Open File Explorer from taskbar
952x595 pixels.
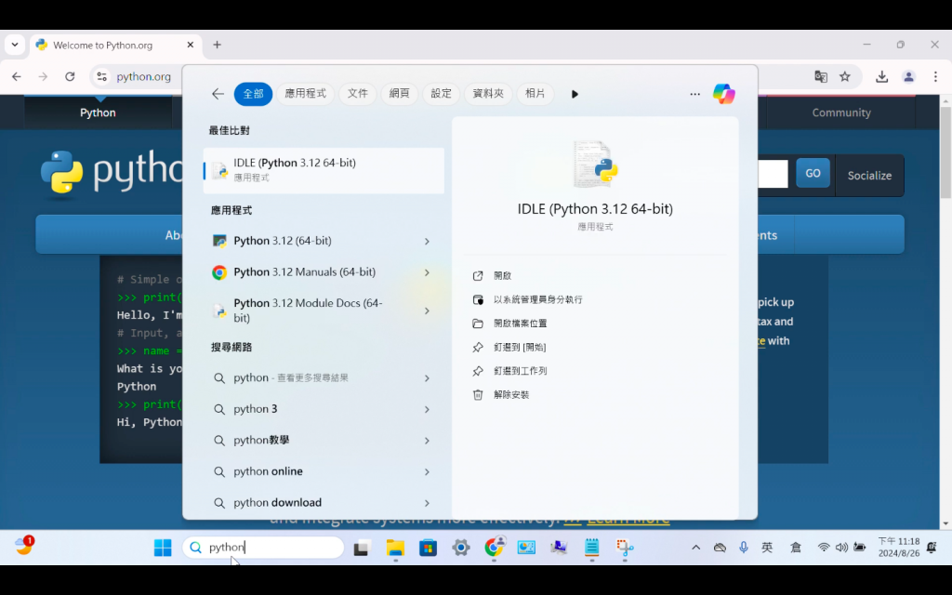(x=395, y=548)
